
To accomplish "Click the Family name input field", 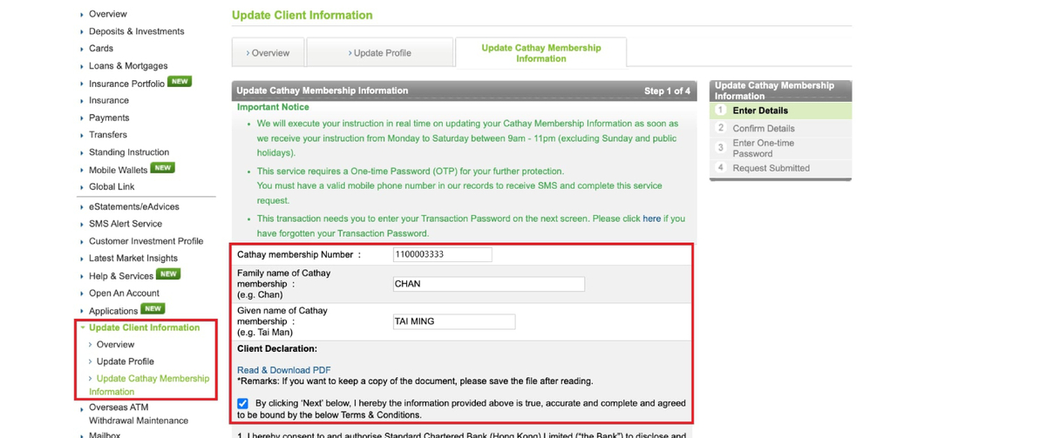I will 488,284.
